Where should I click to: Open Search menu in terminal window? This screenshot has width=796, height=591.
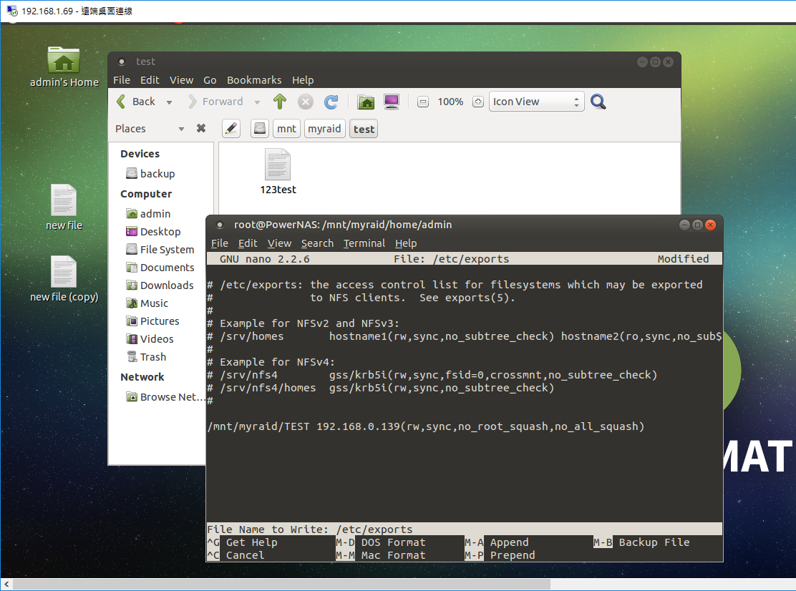coord(317,243)
